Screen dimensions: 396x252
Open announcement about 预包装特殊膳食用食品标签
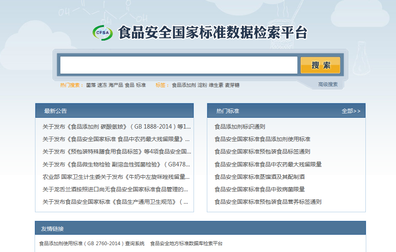pyautogui.click(x=117, y=152)
